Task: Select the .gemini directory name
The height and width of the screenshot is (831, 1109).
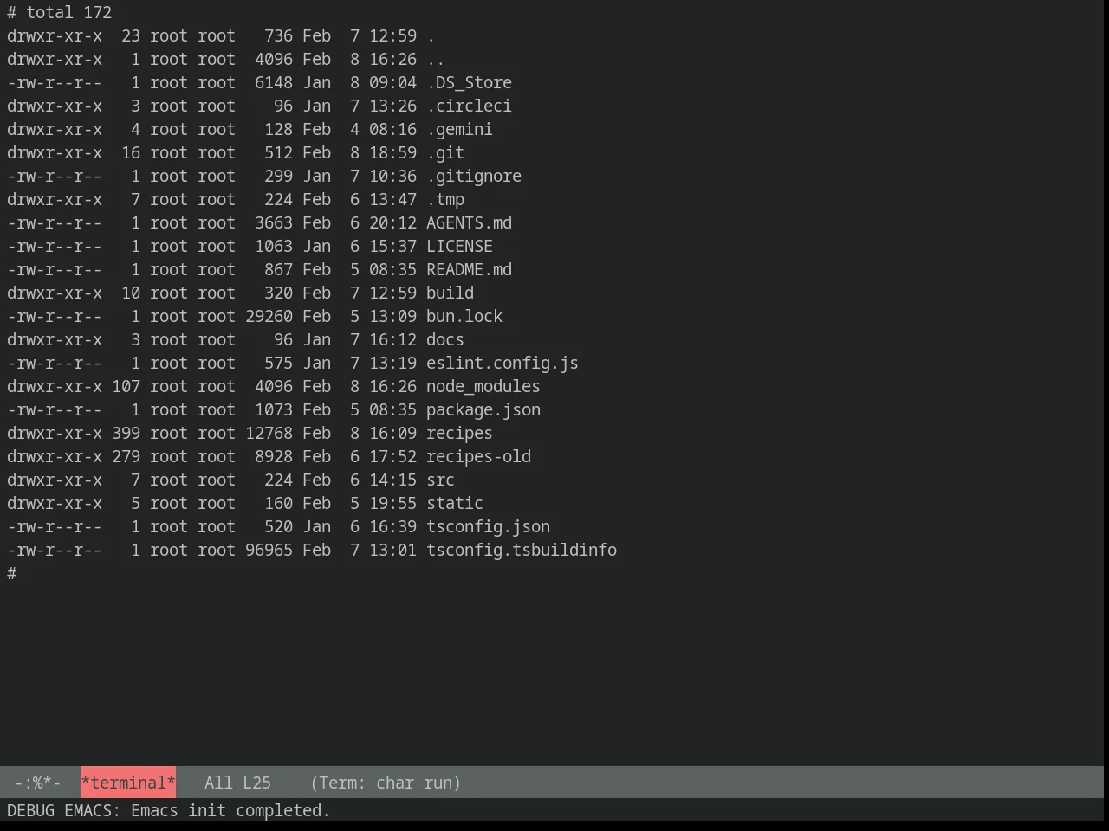Action: [x=459, y=129]
